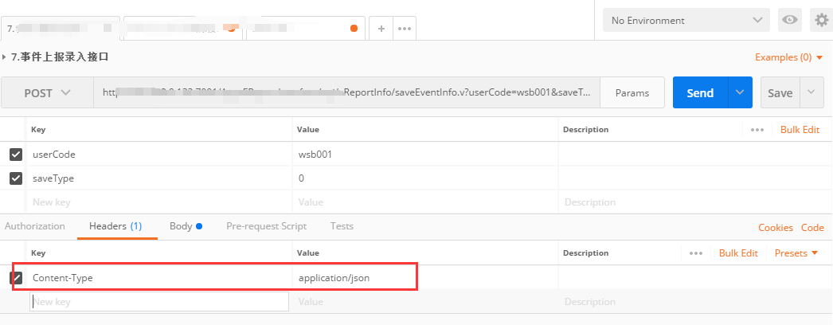
Task: Open the Cookies link
Action: (x=775, y=227)
